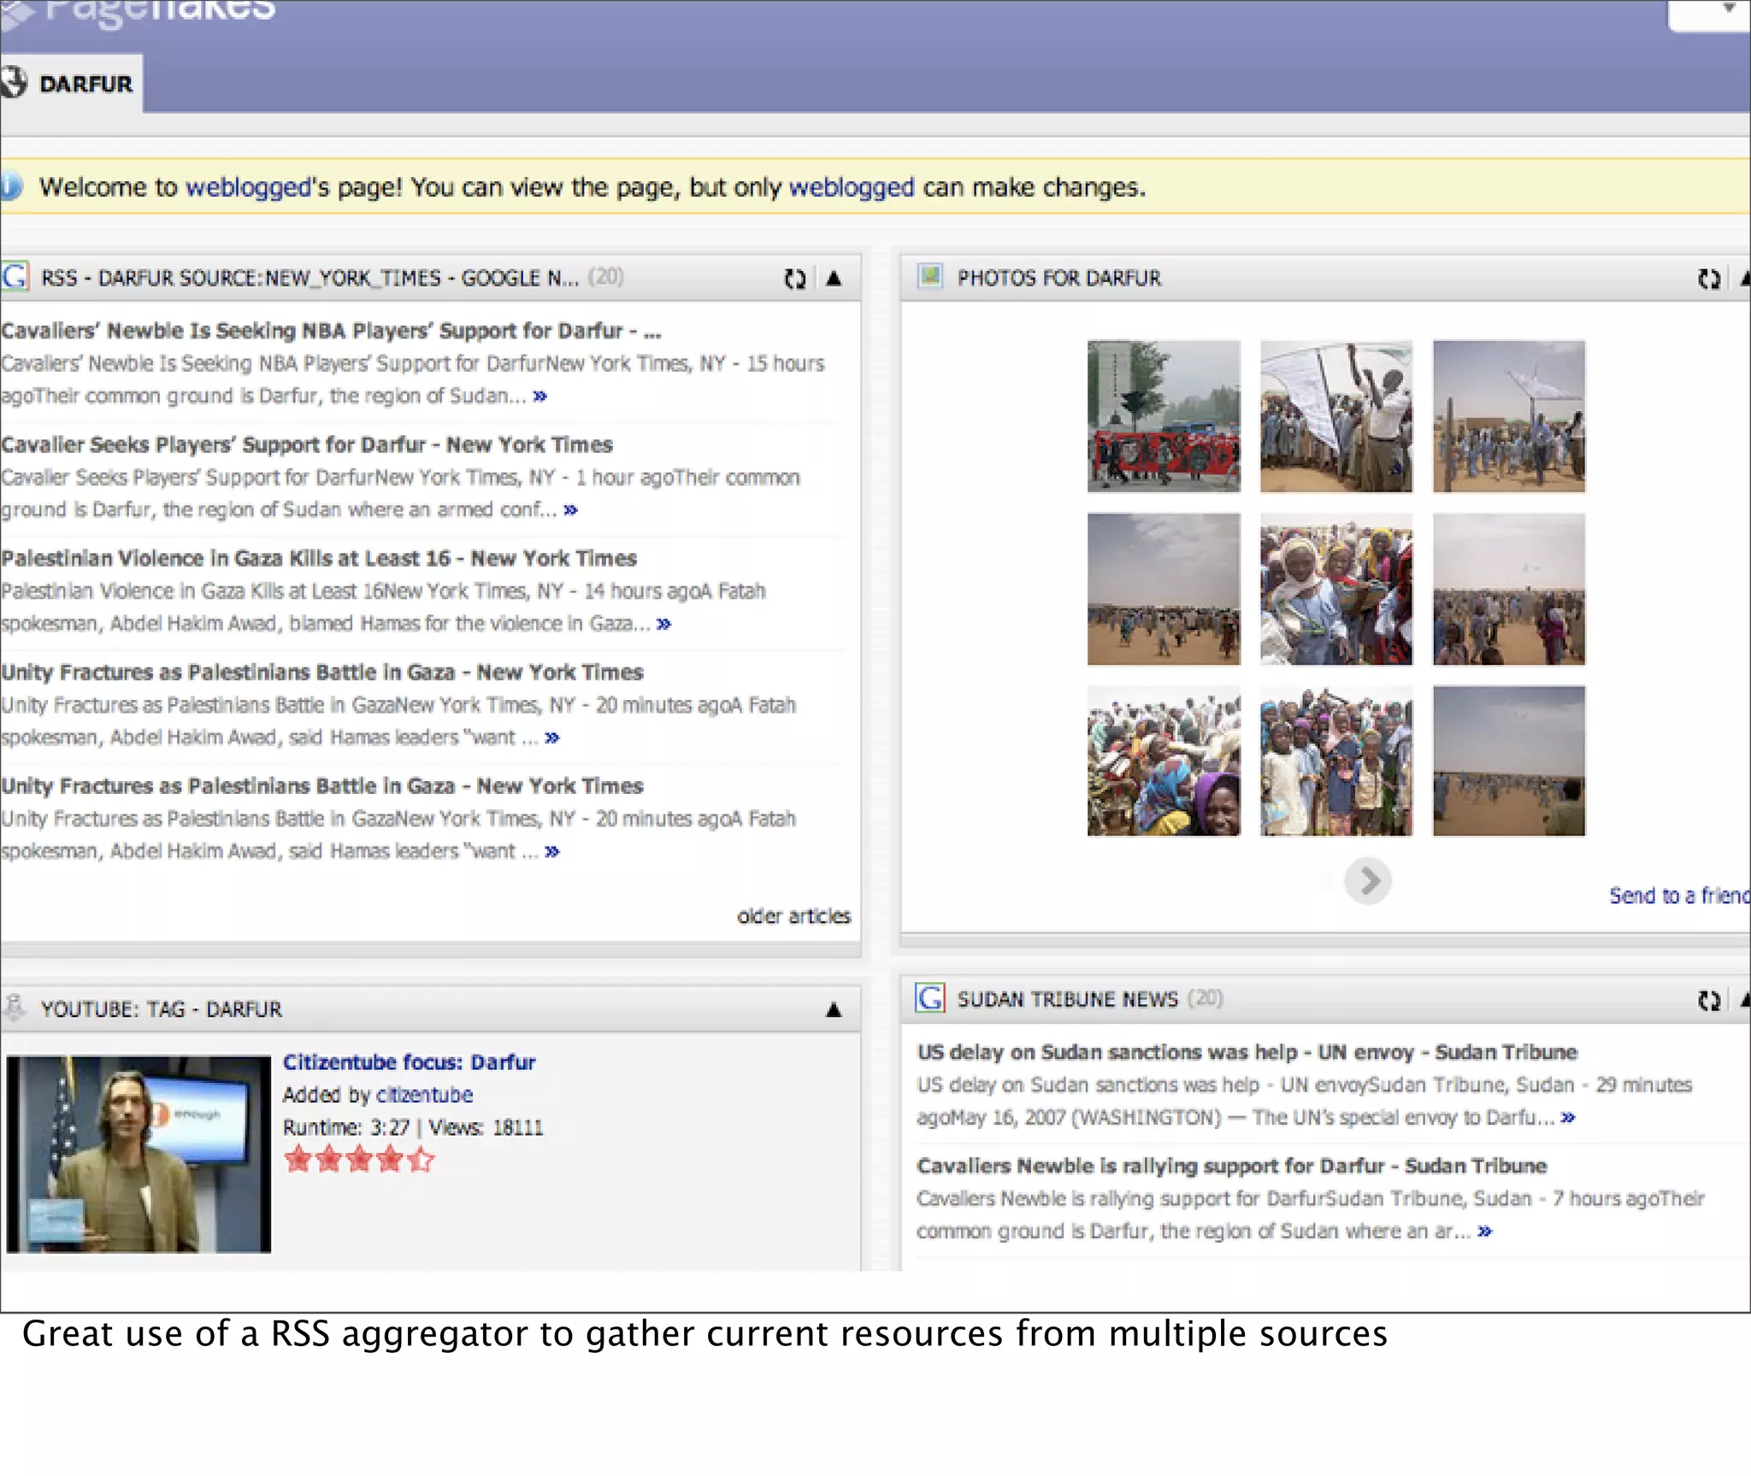Viewport: 1751px width, 1476px height.
Task: Open bottom-middle photo of children standing
Action: coord(1336,761)
